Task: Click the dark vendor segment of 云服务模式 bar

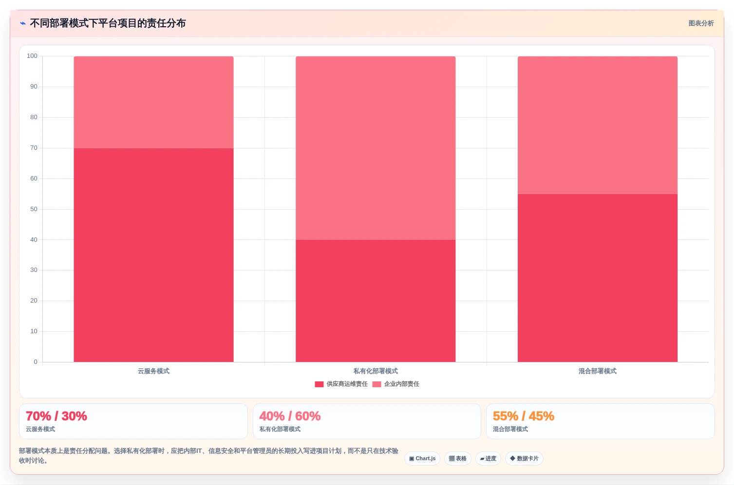Action: tap(153, 255)
